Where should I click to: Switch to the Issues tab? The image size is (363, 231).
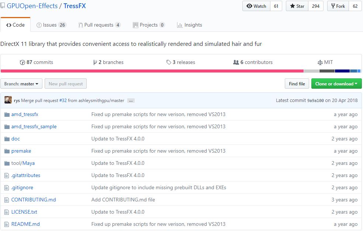51,25
